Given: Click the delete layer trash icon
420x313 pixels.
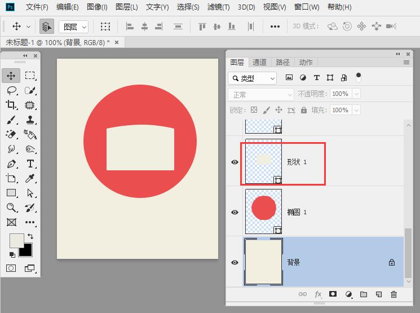Looking at the screenshot, I should coord(394,294).
